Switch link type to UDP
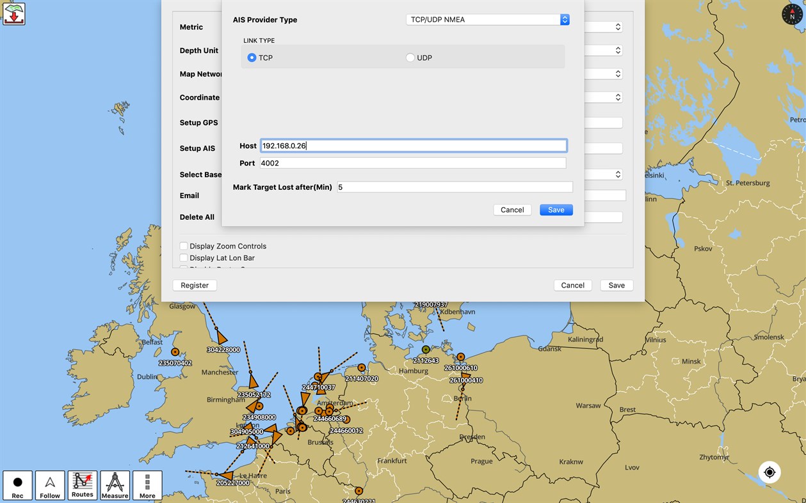This screenshot has height=503, width=806. pos(409,57)
